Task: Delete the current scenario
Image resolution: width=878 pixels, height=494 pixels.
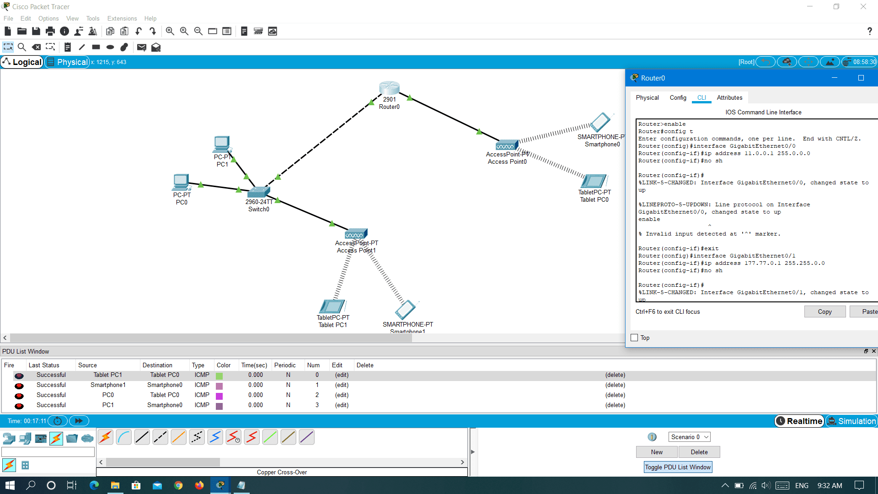Action: tap(699, 452)
